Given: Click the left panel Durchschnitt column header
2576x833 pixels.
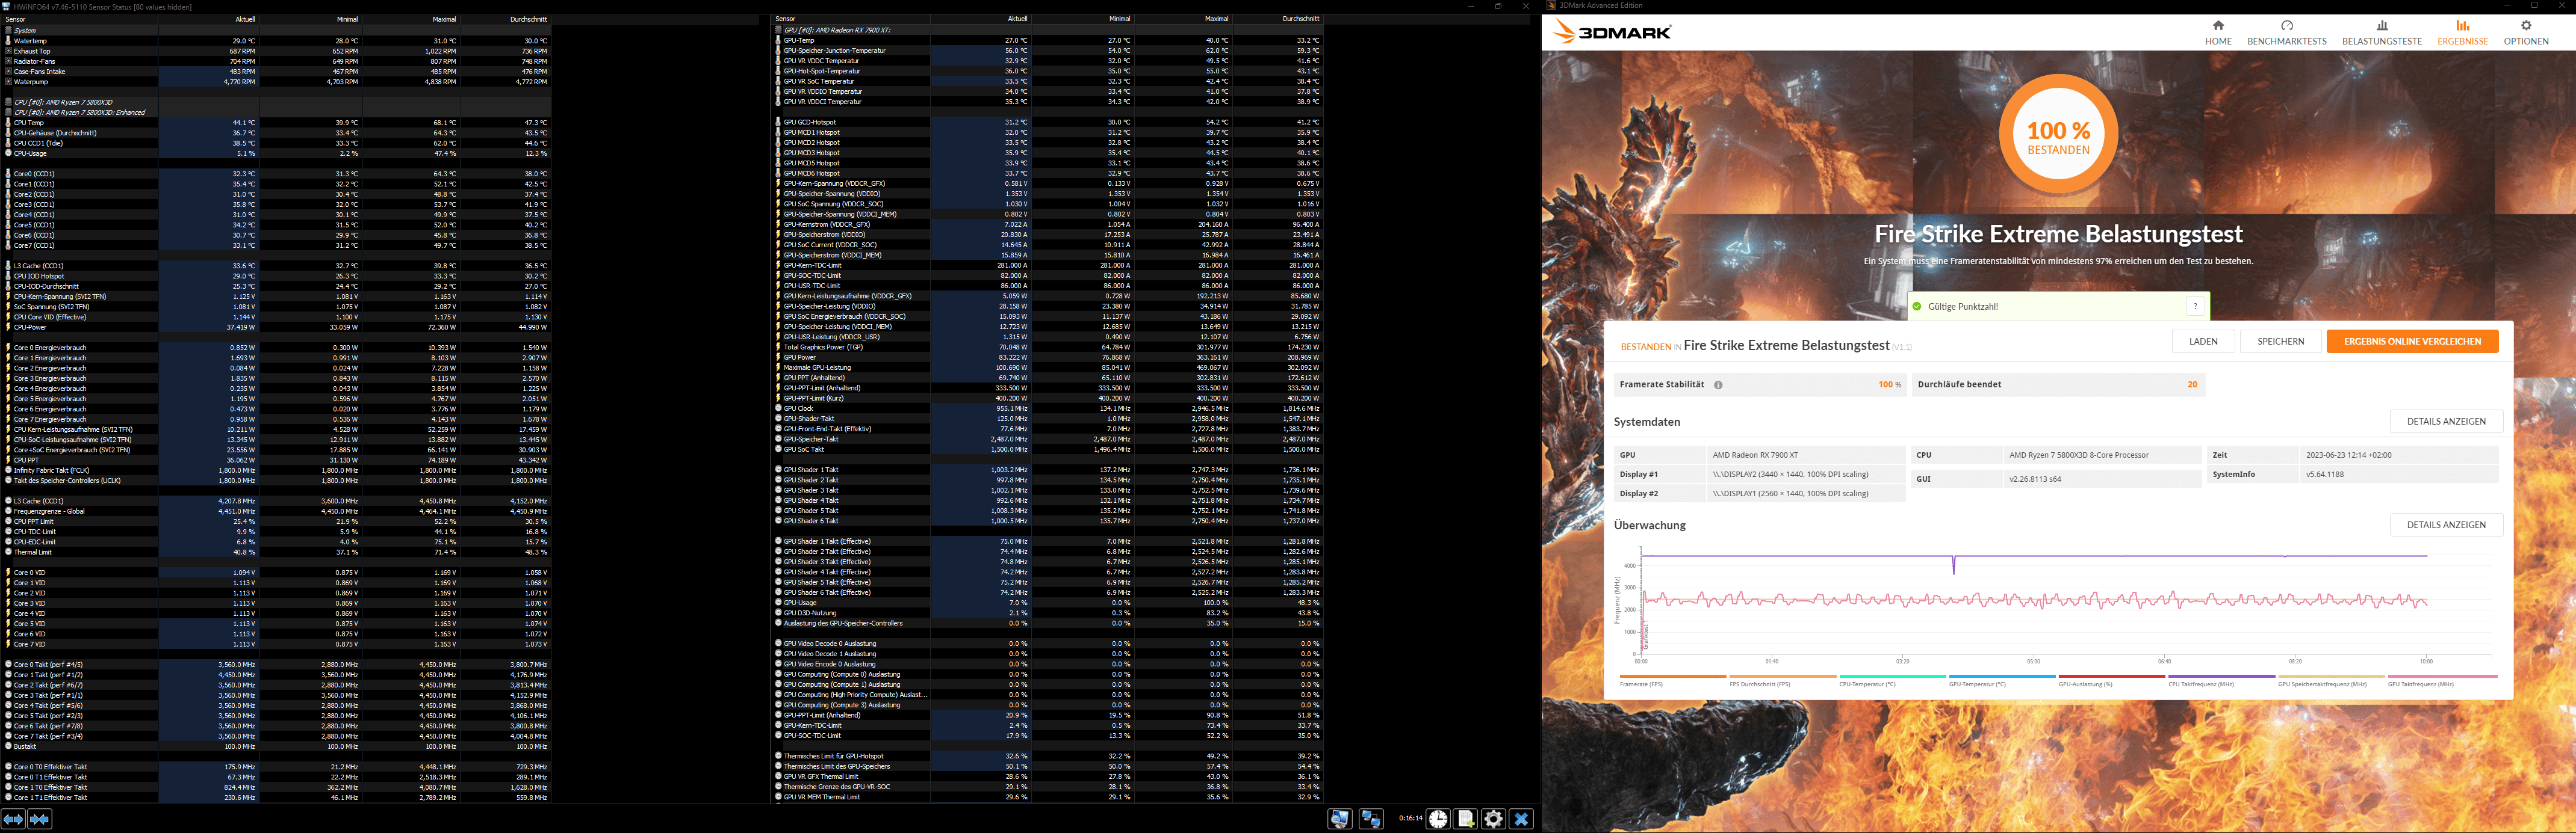Looking at the screenshot, I should pos(506,19).
